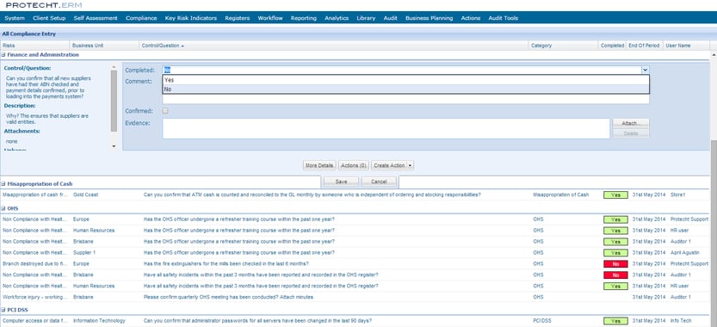Attach an evidence file
This screenshot has height=327, width=717.
(631, 123)
